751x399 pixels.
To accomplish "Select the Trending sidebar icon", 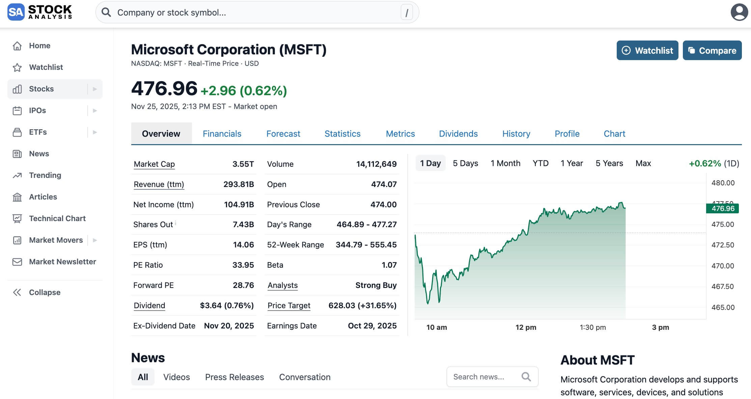I will (18, 175).
